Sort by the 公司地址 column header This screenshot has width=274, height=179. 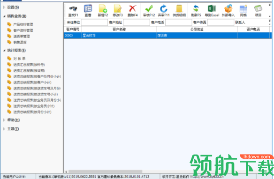(x=197, y=30)
